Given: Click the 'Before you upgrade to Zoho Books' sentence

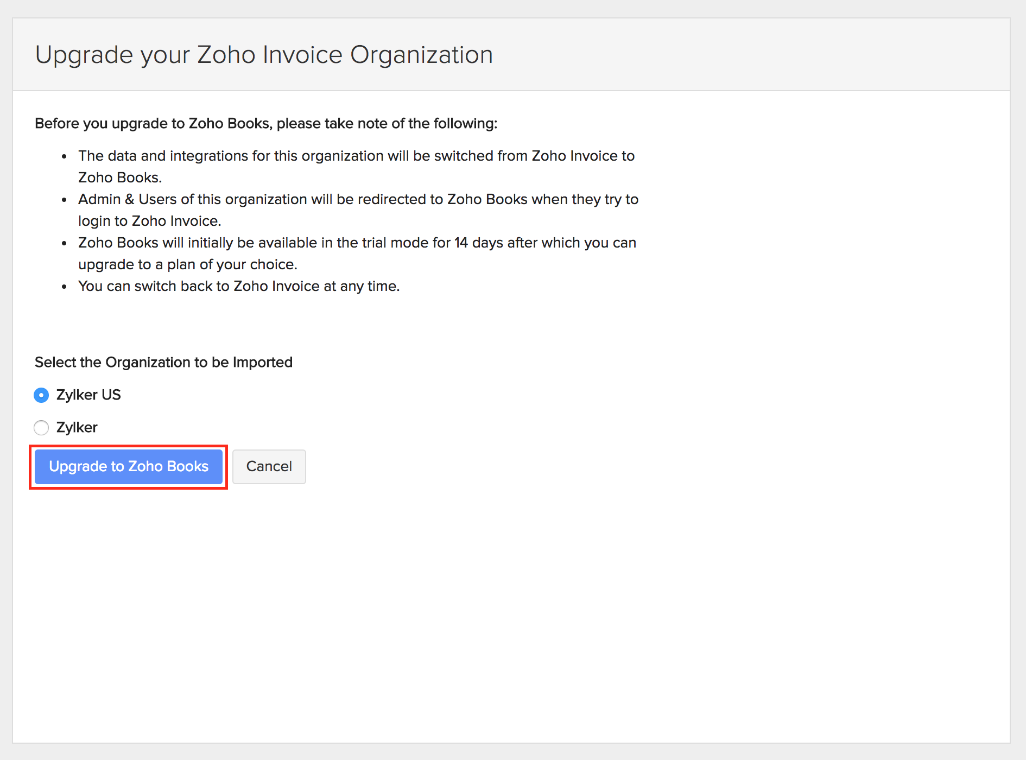Looking at the screenshot, I should 266,123.
